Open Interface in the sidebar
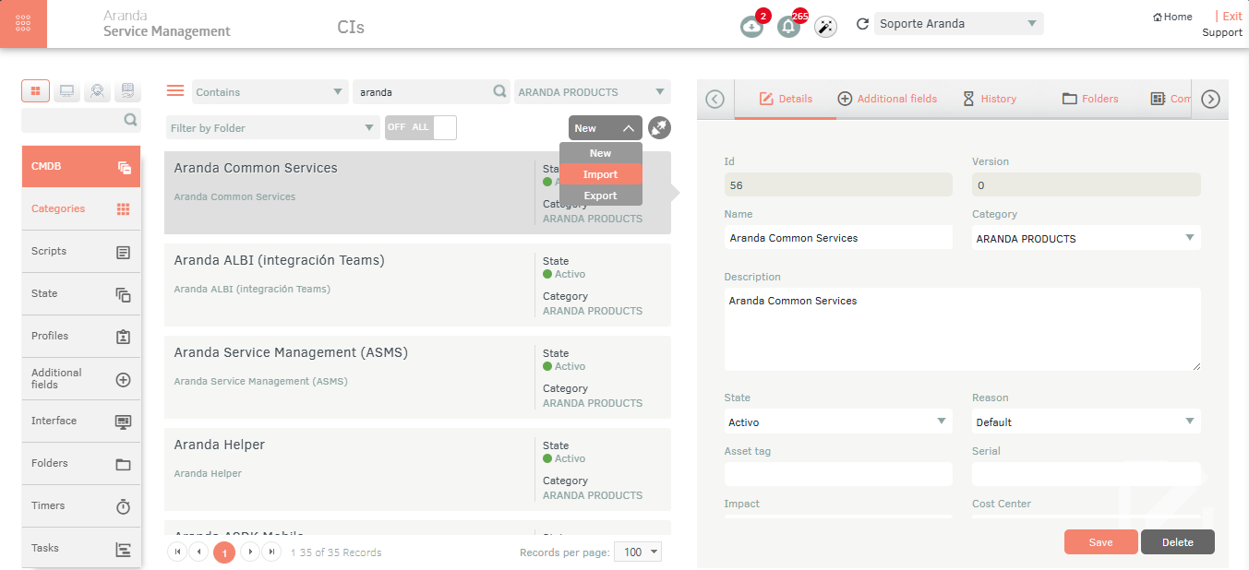The image size is (1249, 570). [x=81, y=421]
